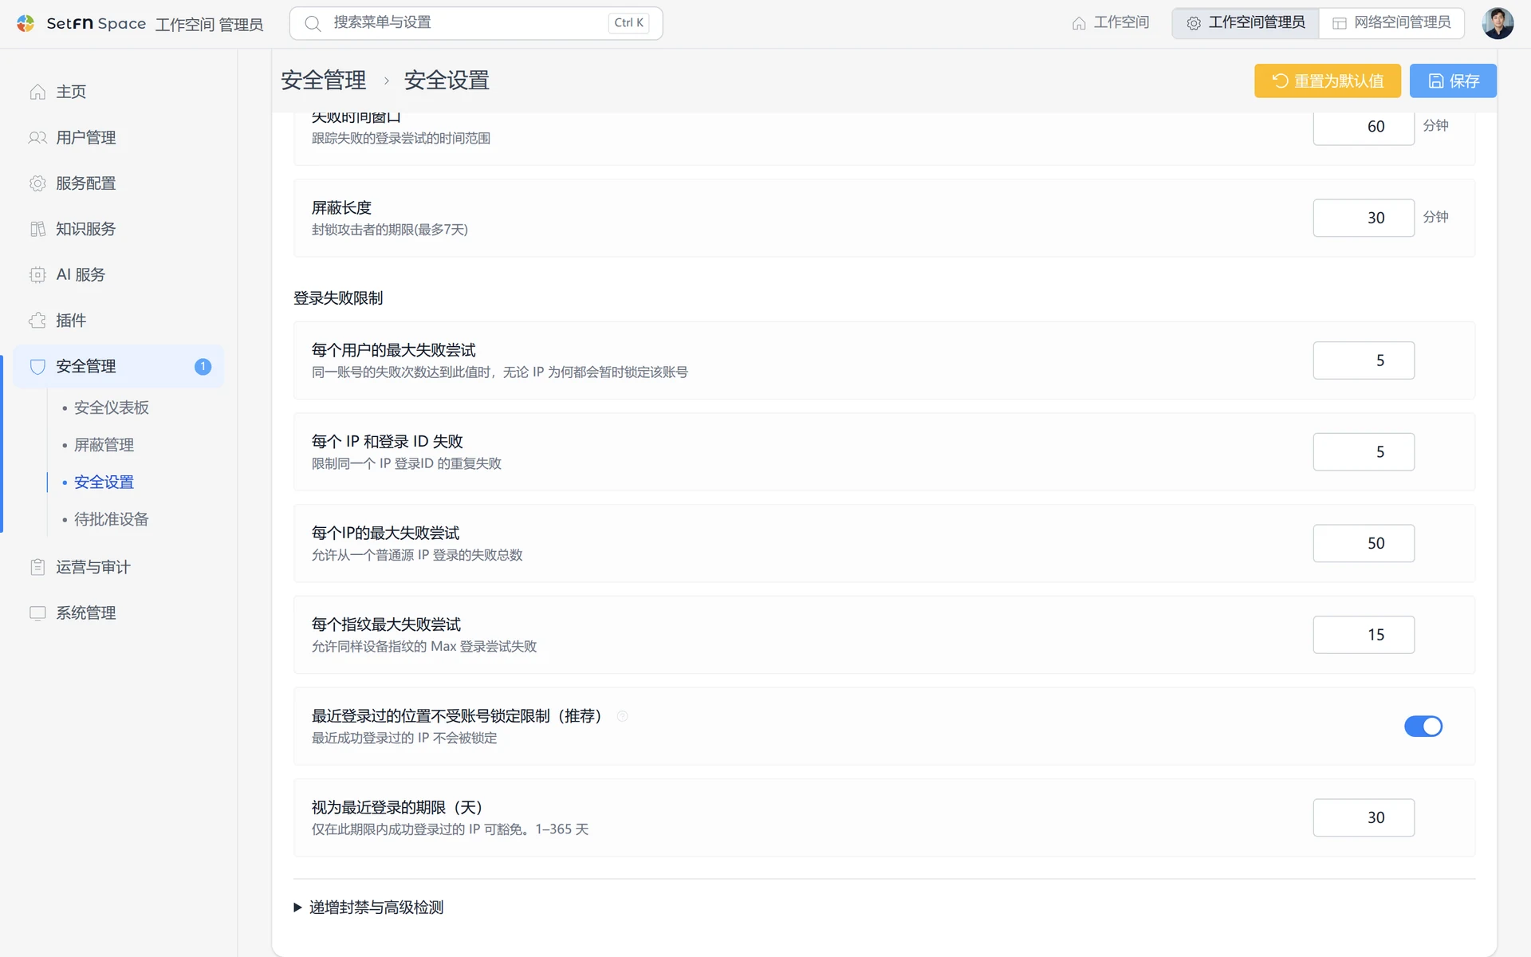Viewport: 1531px width, 957px height.
Task: Select 安全设置 submenu item
Action: tap(104, 482)
